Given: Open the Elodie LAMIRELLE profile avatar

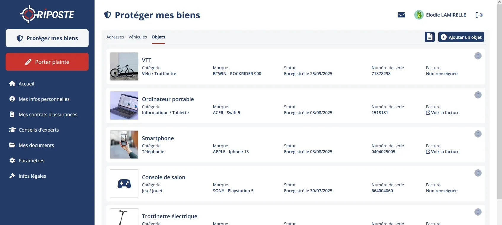Looking at the screenshot, I should (419, 15).
